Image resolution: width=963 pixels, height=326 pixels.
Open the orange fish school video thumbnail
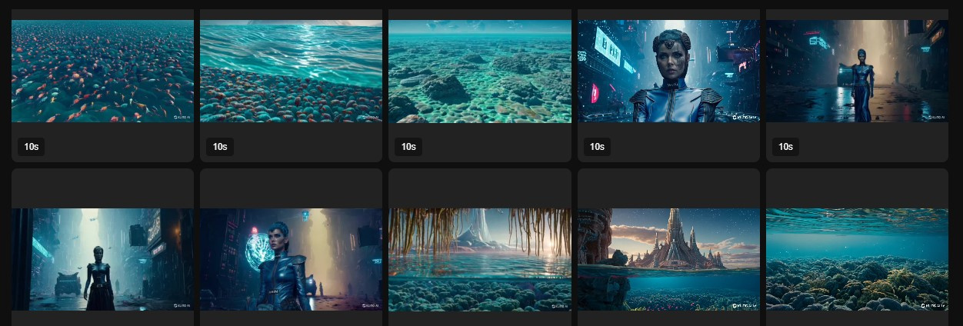coord(102,71)
